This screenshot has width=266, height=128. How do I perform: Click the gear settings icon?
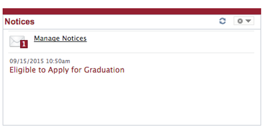tap(240, 21)
